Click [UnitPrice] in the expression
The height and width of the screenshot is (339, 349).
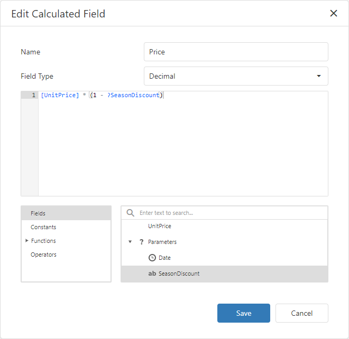(x=60, y=95)
